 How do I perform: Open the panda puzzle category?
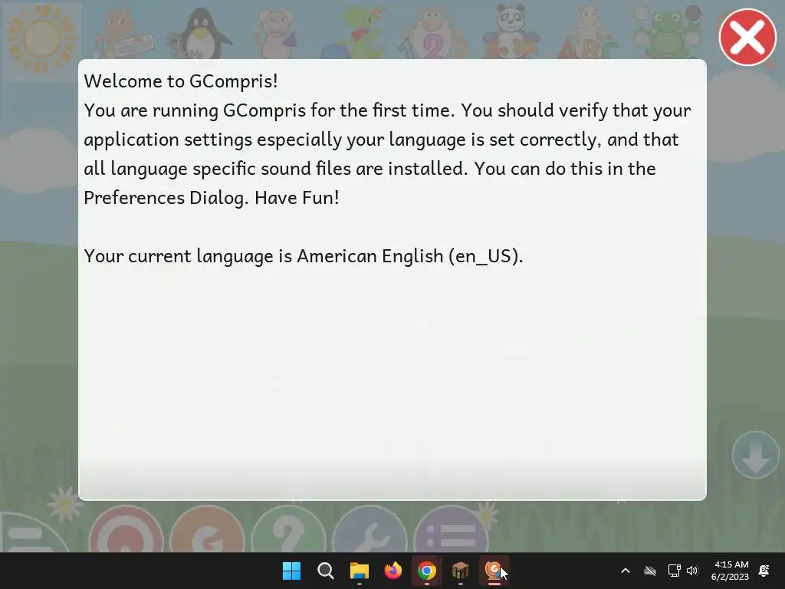(511, 32)
